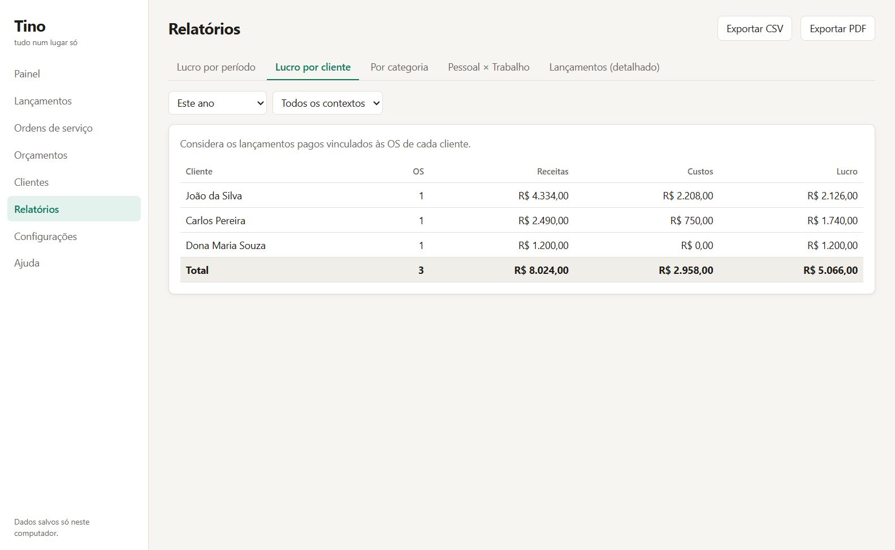
Task: Switch to the Lucro por período tab
Action: tap(216, 67)
